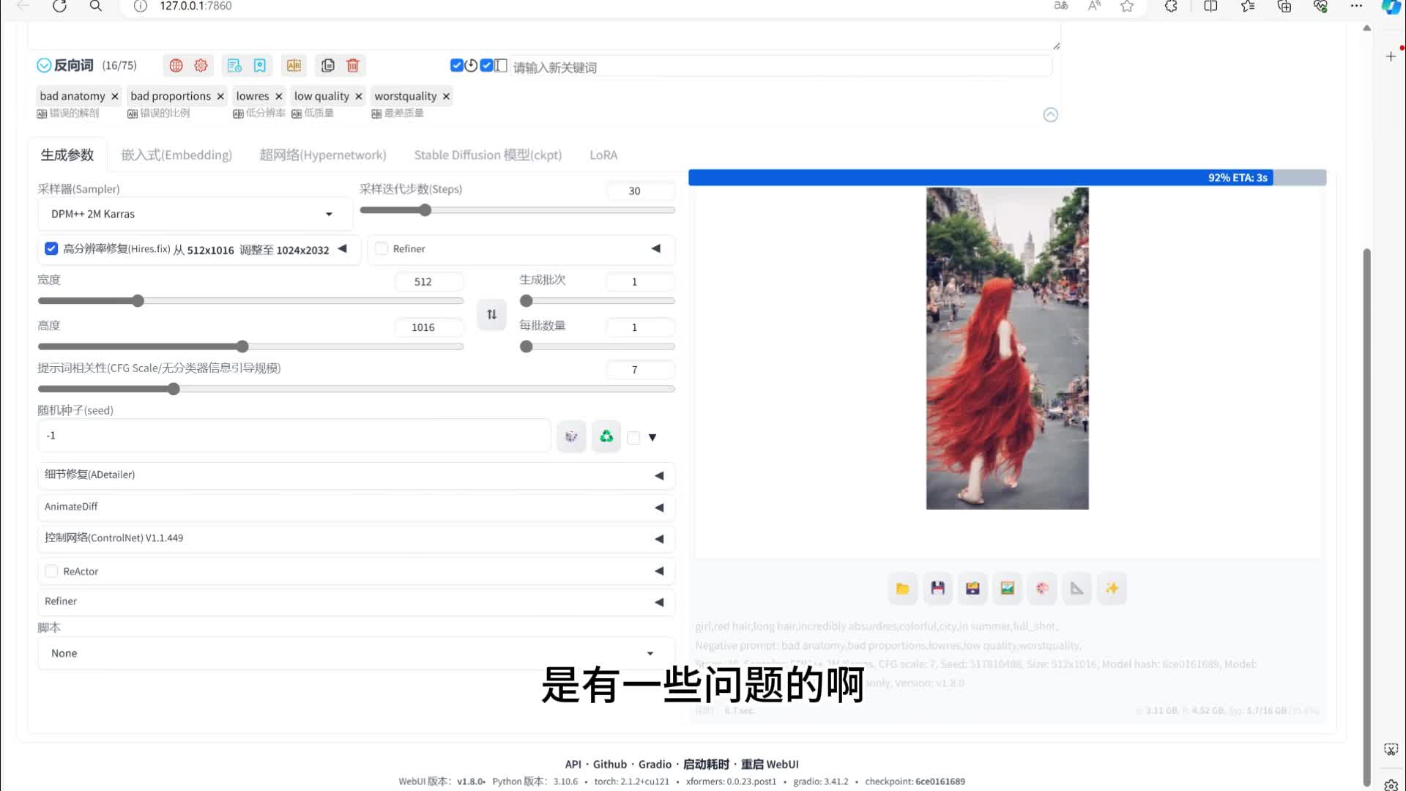Open the Github footer link
Viewport: 1406px width, 791px height.
610,764
